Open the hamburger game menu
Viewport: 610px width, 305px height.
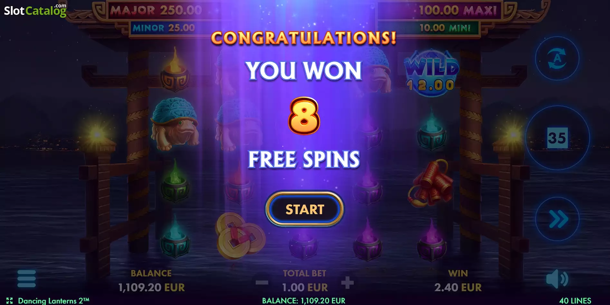point(26,279)
